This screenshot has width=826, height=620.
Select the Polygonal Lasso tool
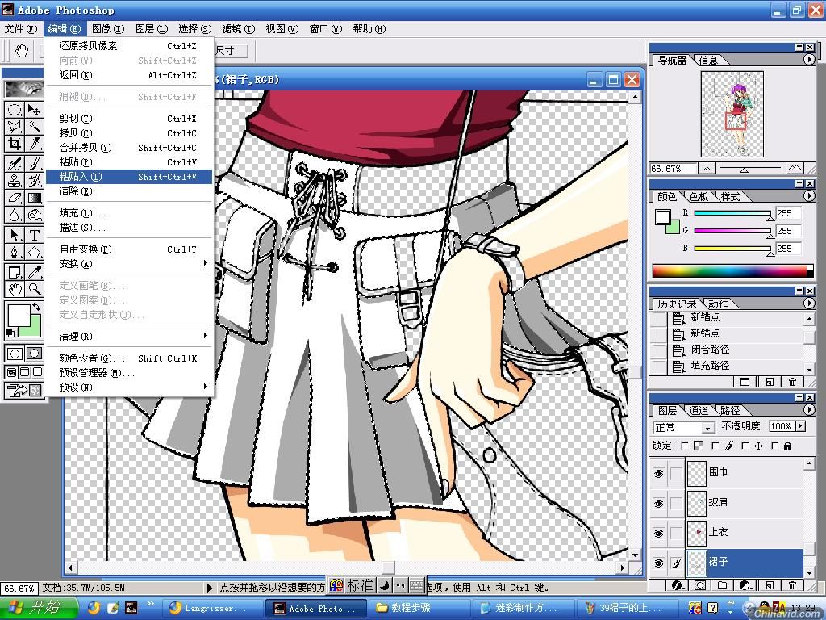[15, 127]
